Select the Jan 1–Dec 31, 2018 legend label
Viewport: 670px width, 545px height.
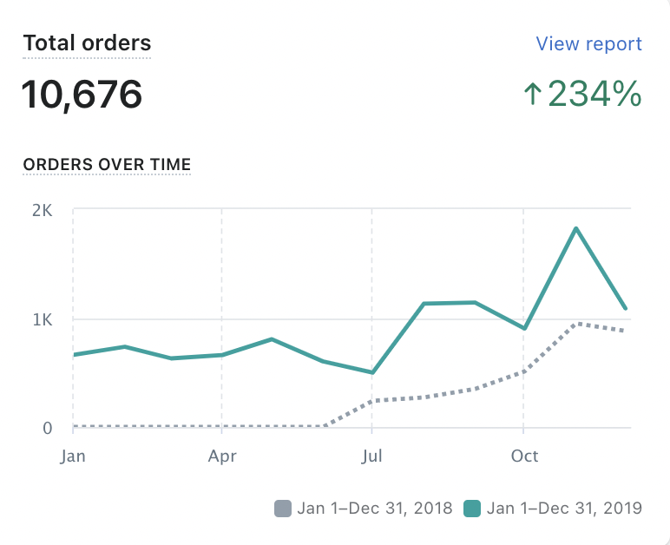click(375, 509)
